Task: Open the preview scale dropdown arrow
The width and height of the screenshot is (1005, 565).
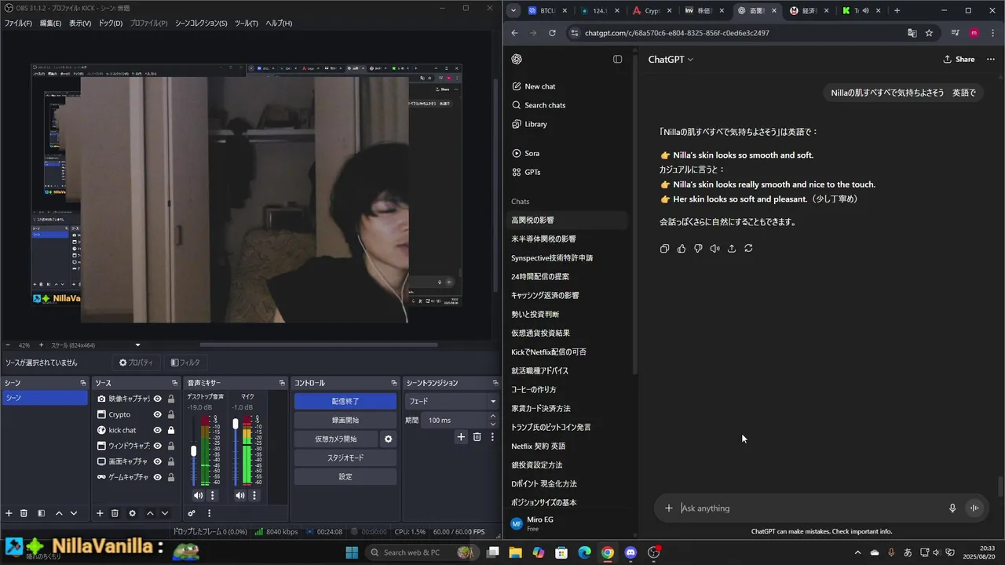Action: coord(138,345)
